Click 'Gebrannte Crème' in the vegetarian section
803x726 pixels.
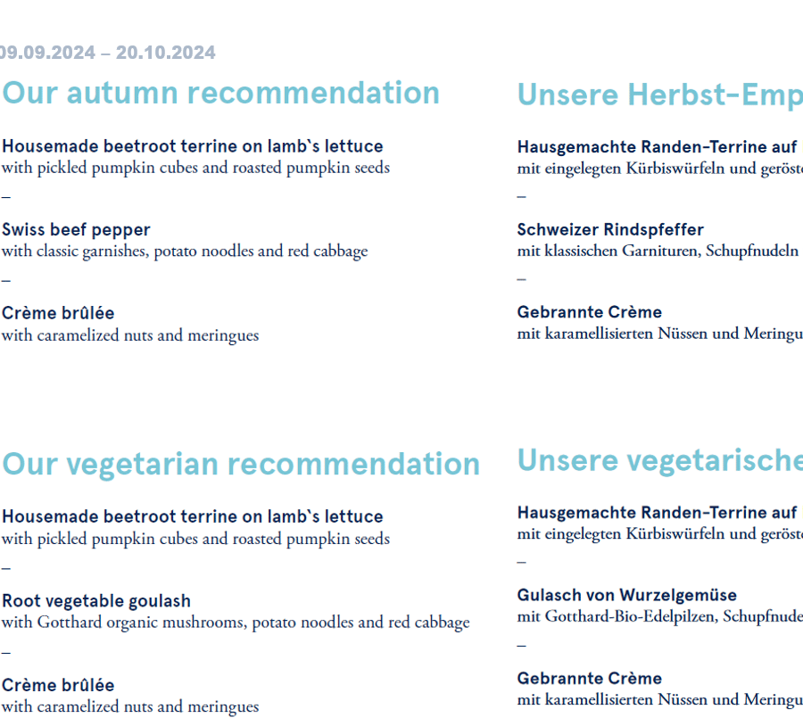590,679
